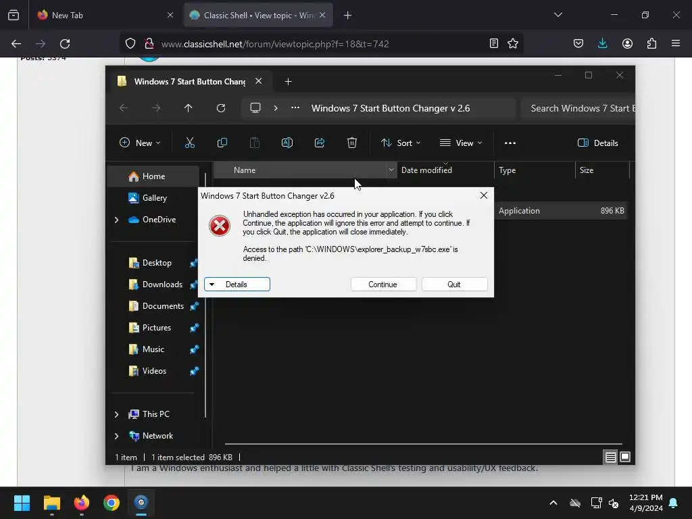Switch Explorer to large thumbnails view icon
The image size is (692, 519).
(x=625, y=458)
